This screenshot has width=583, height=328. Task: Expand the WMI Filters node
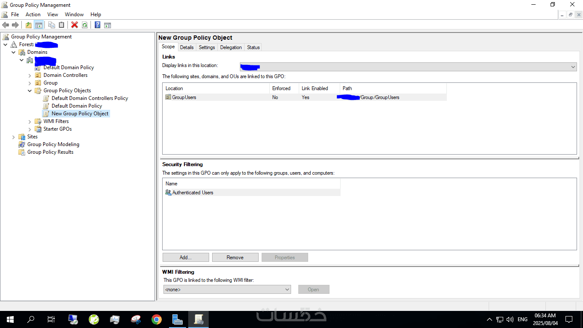[29, 121]
